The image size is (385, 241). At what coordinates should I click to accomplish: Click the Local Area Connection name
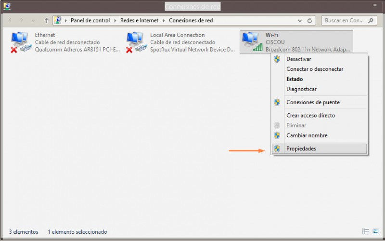[178, 35]
